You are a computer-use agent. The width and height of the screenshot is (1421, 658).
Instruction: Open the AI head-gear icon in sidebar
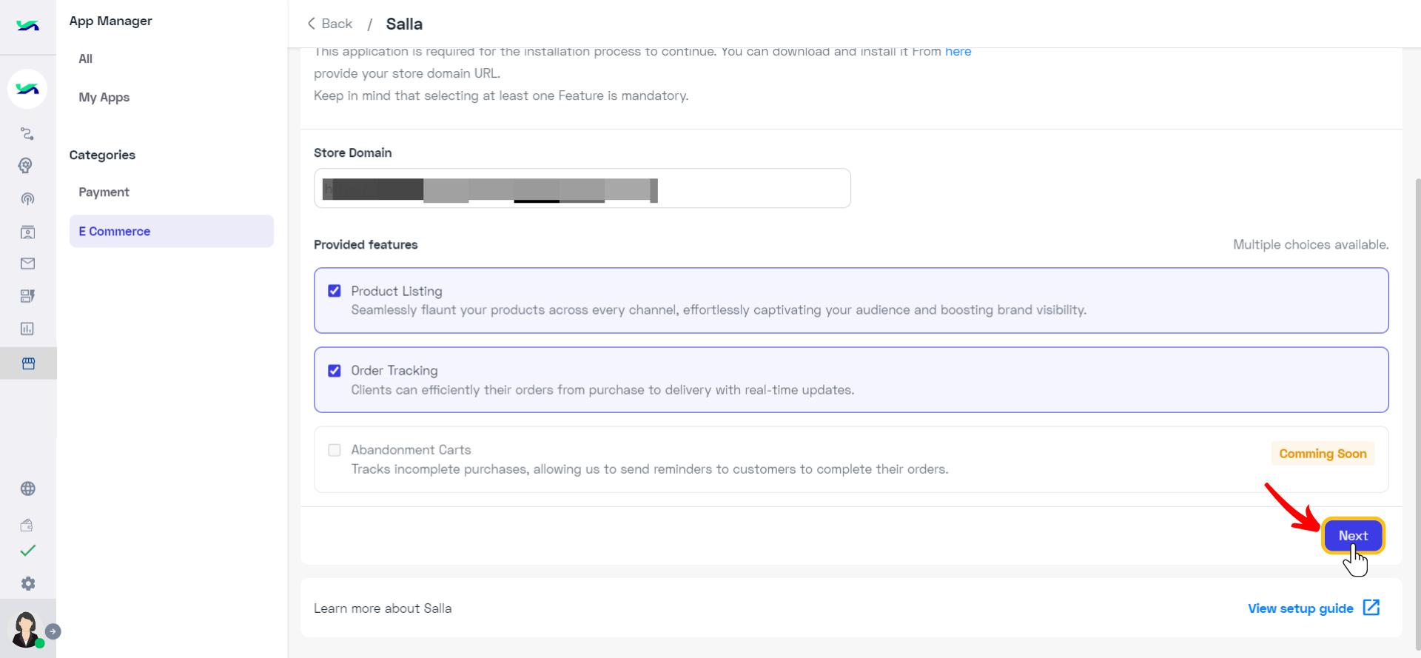[26, 166]
